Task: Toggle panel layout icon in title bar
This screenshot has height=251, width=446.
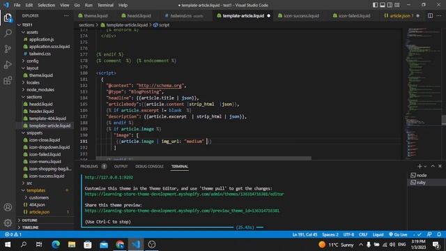Action: tap(383, 5)
